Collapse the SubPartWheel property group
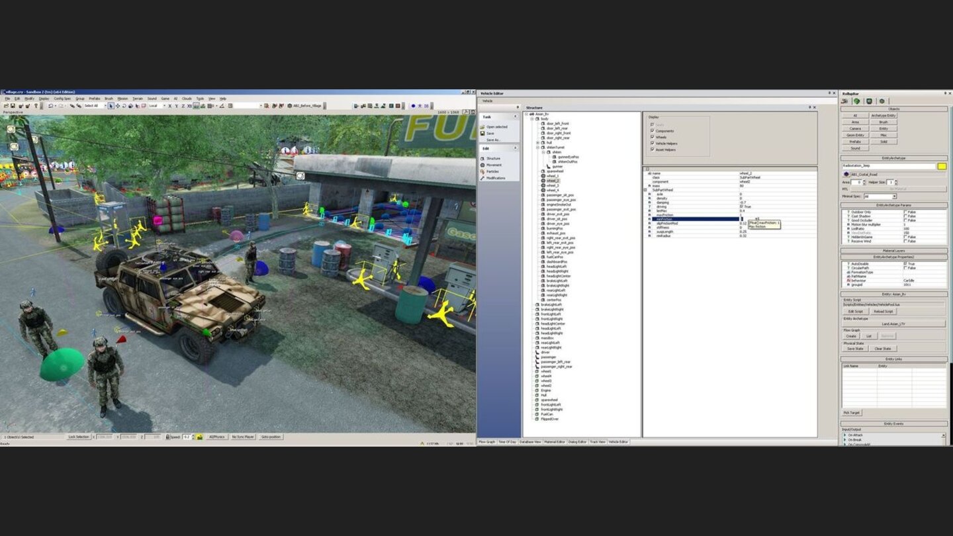This screenshot has height=536, width=953. pyautogui.click(x=645, y=190)
